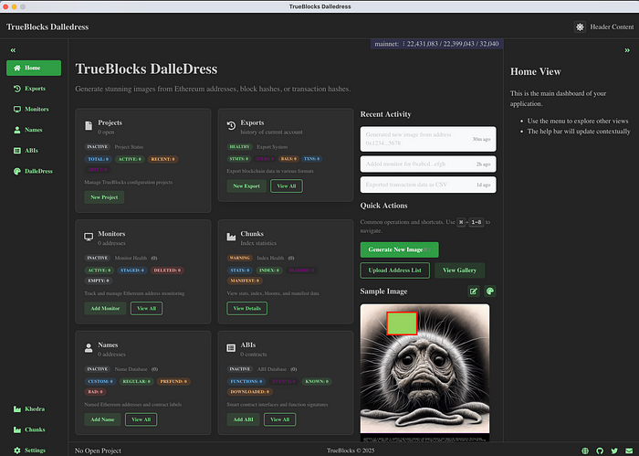639x456 pixels.
Task: Open DalleDress sidebar item
Action: pos(33,171)
